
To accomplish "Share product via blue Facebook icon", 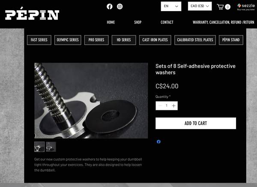I will (x=158, y=142).
